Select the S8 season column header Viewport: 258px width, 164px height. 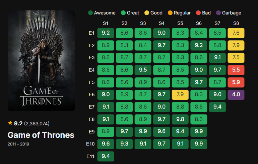[x=236, y=23]
